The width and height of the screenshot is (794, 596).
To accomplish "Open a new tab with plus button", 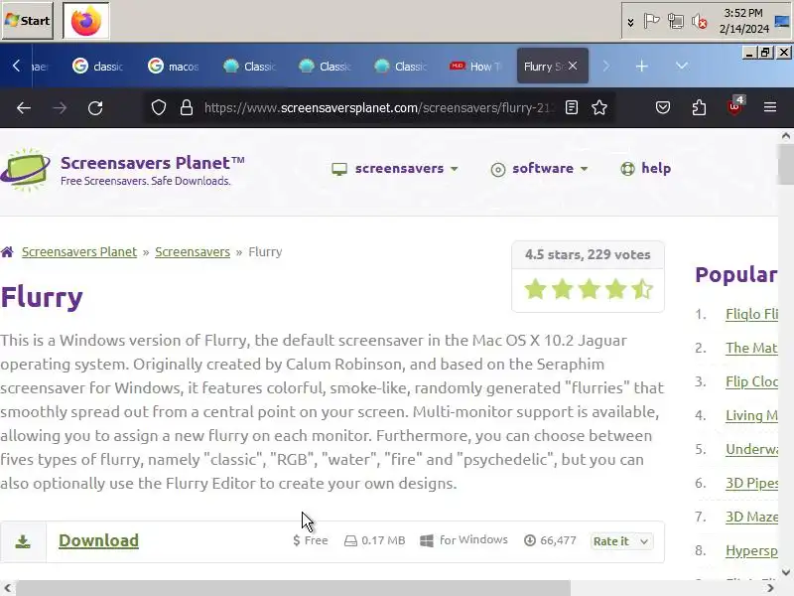I will (641, 66).
